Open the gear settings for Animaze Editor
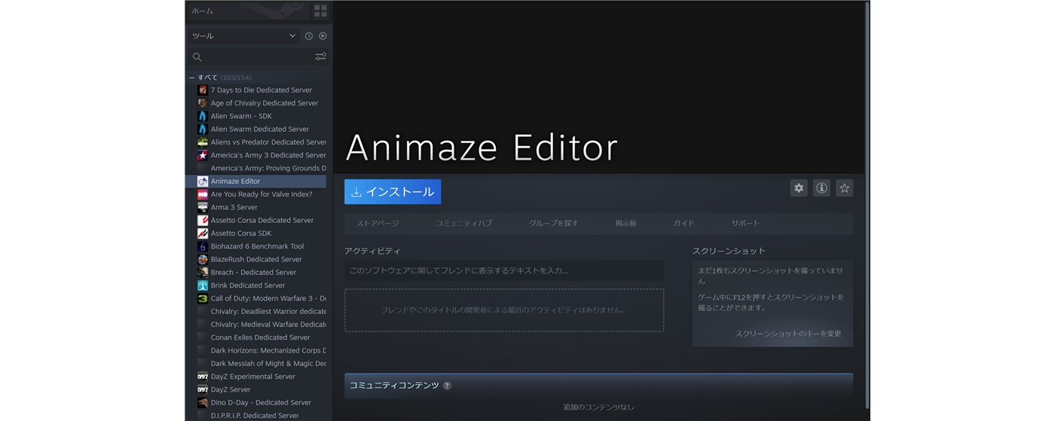Viewport: 1055px width, 421px height. pos(799,188)
